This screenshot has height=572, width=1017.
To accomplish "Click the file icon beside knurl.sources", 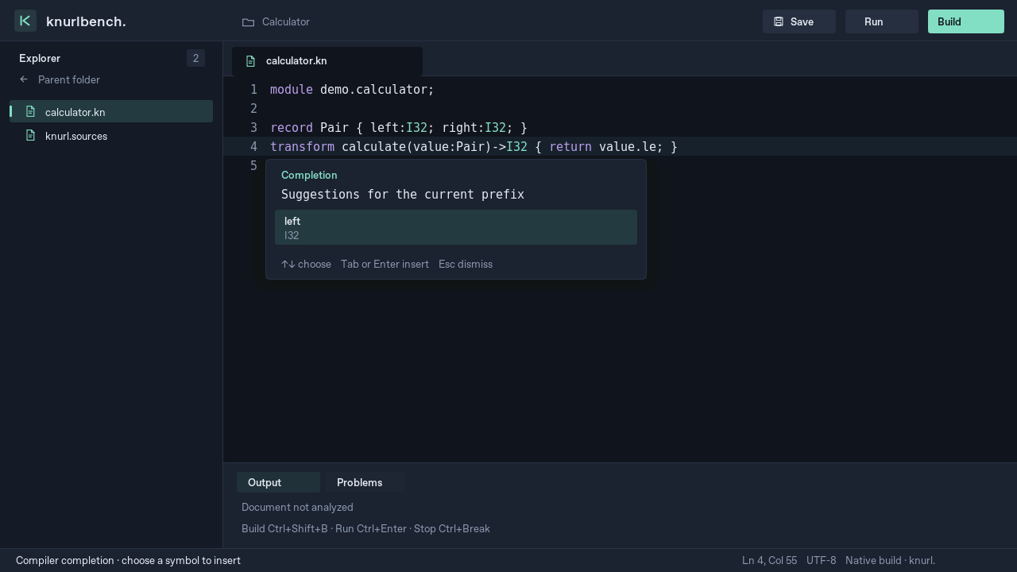I will point(30,135).
